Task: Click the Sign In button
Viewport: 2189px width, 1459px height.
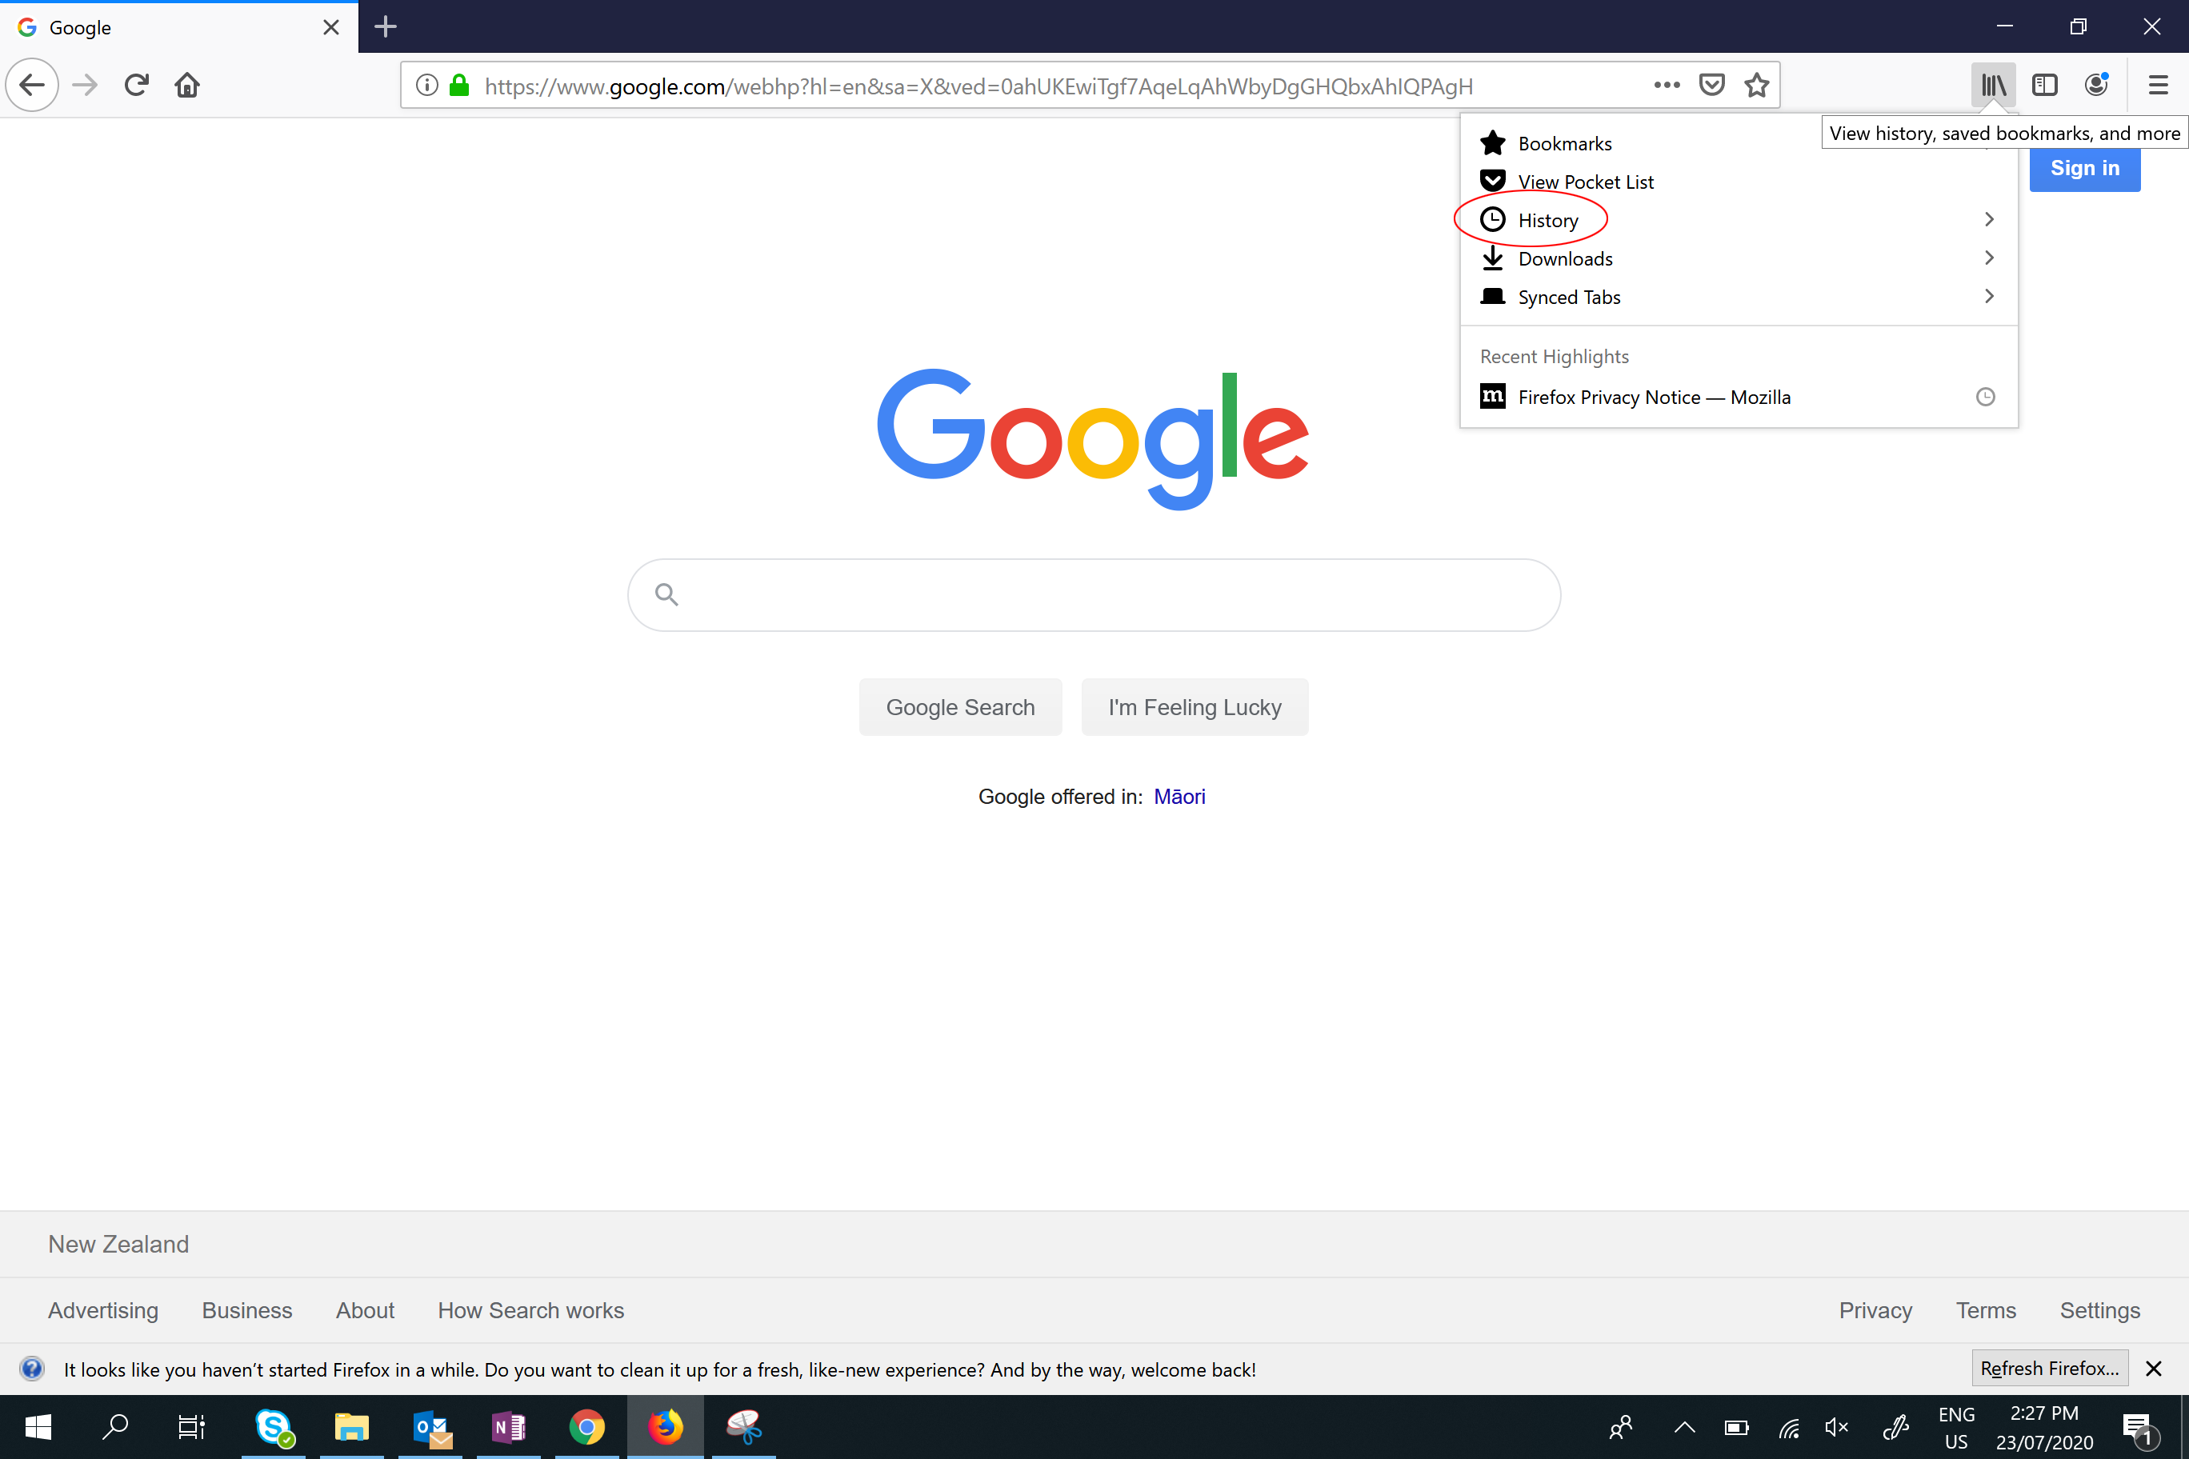Action: [2087, 168]
